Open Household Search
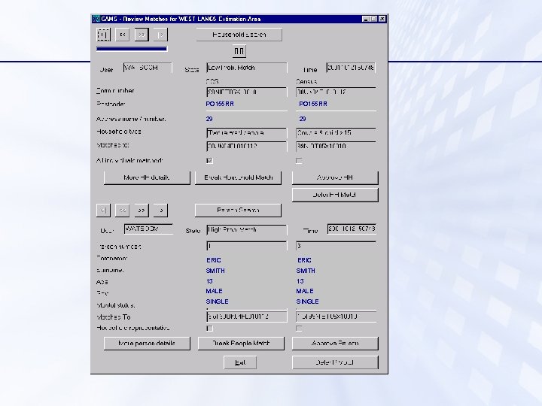 pyautogui.click(x=239, y=35)
